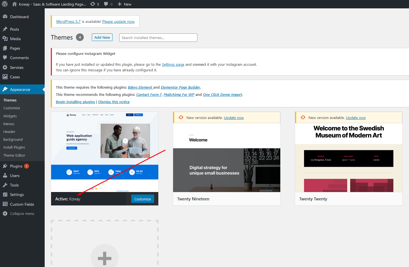The image size is (409, 267).
Task: Click the Elementor Page Builder link
Action: click(180, 87)
